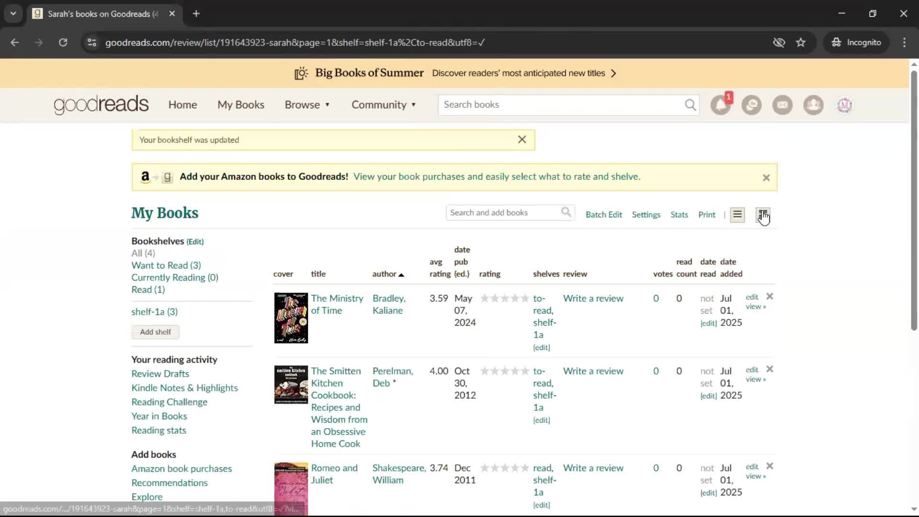Edit bookshelves via the (Edit) link
This screenshot has height=517, width=919.
point(195,242)
